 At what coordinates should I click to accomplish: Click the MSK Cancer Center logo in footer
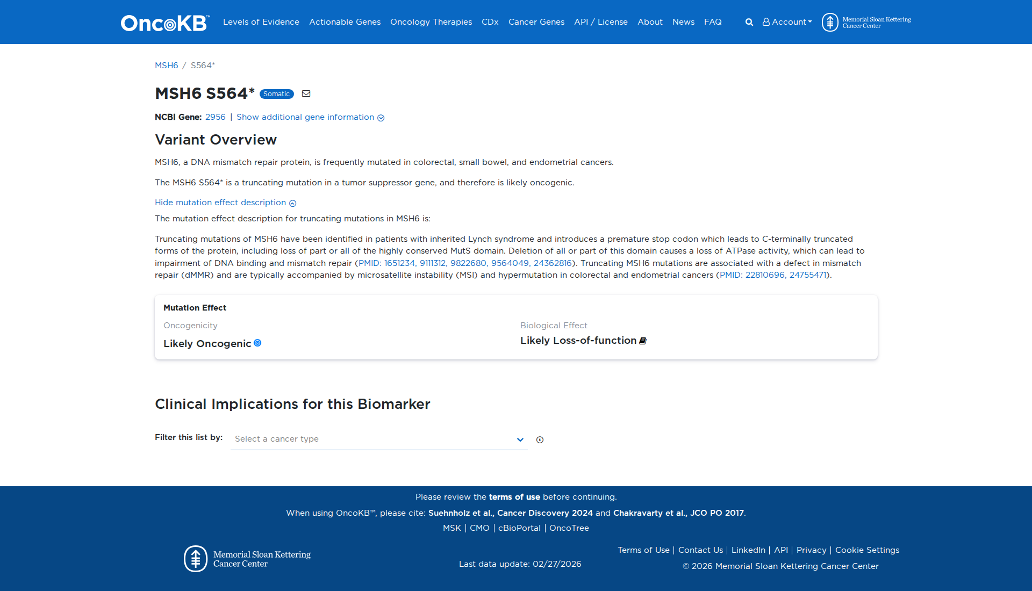(x=247, y=558)
